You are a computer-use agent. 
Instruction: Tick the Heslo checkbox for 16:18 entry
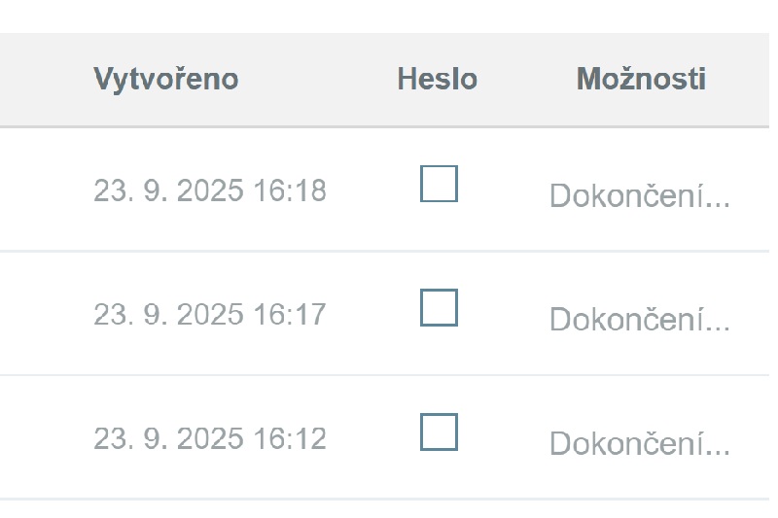click(x=439, y=184)
